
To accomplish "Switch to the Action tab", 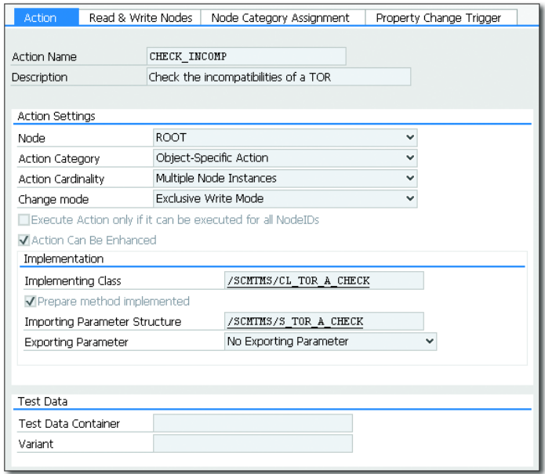I will [41, 17].
